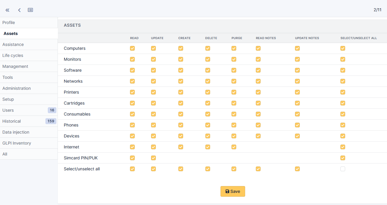Open the list view icon in the header
Image resolution: width=387 pixels, height=205 pixels.
point(30,10)
